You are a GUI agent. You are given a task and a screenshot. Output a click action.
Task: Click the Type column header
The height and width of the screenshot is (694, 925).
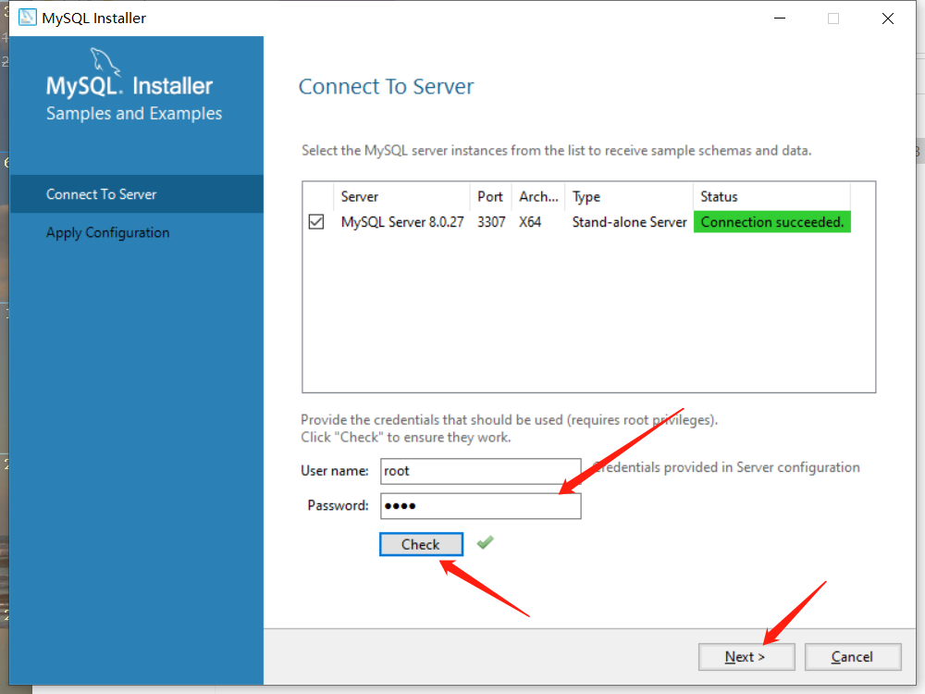tap(629, 196)
